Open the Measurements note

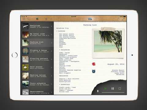tap(37, 92)
